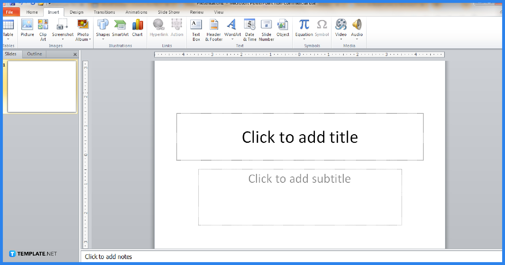Open the Video dropdown menu
The height and width of the screenshot is (265, 505).
pos(341,39)
